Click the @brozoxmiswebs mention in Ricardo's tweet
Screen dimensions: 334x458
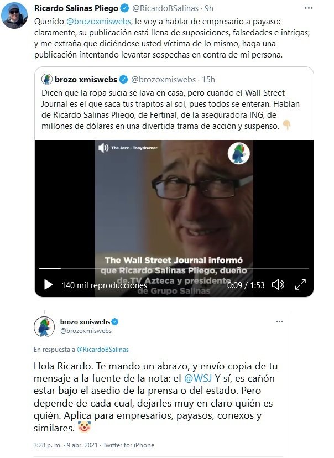pyautogui.click(x=98, y=22)
